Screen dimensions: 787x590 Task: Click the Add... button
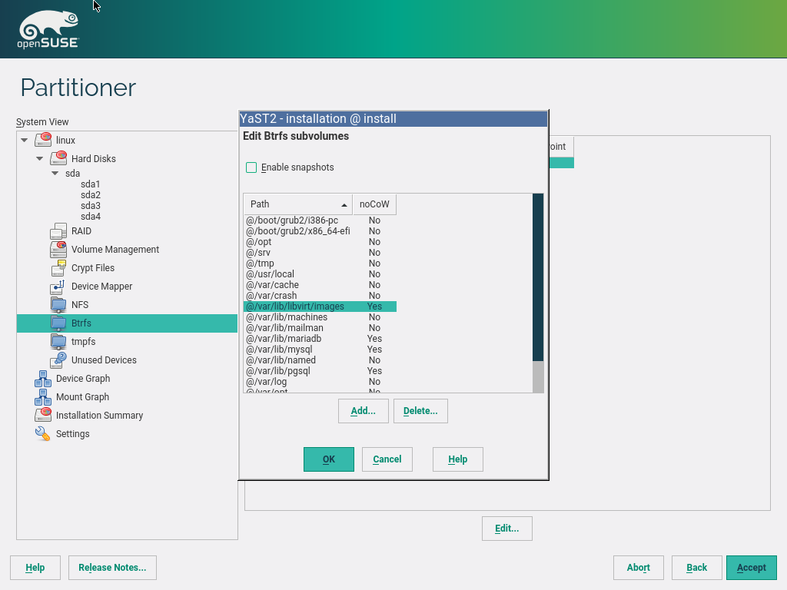coord(363,411)
